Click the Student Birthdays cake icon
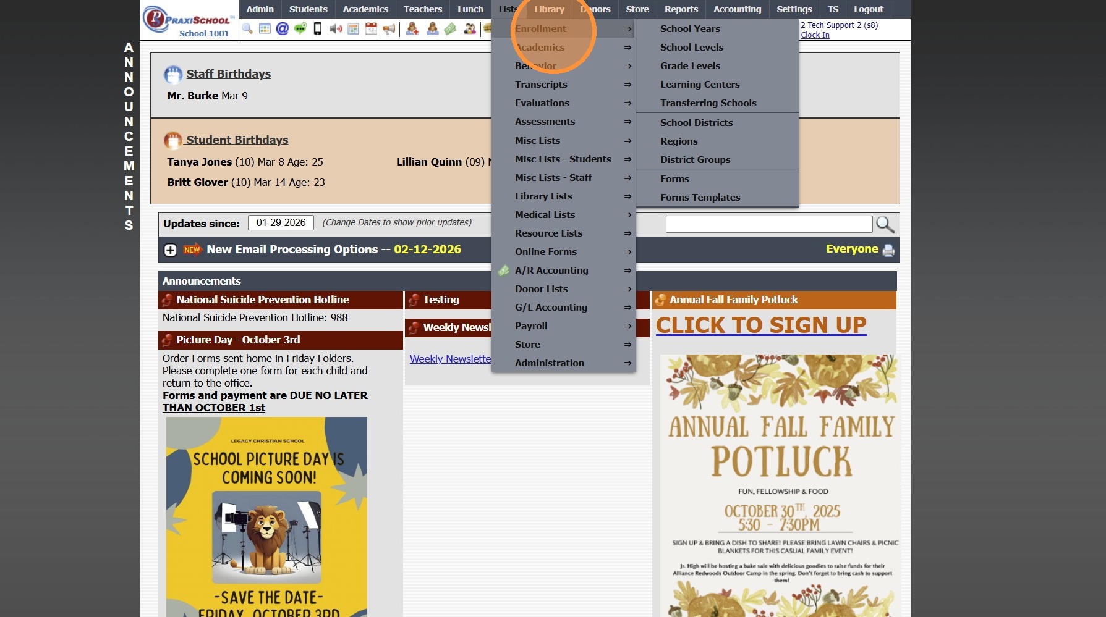The height and width of the screenshot is (617, 1106). click(173, 141)
